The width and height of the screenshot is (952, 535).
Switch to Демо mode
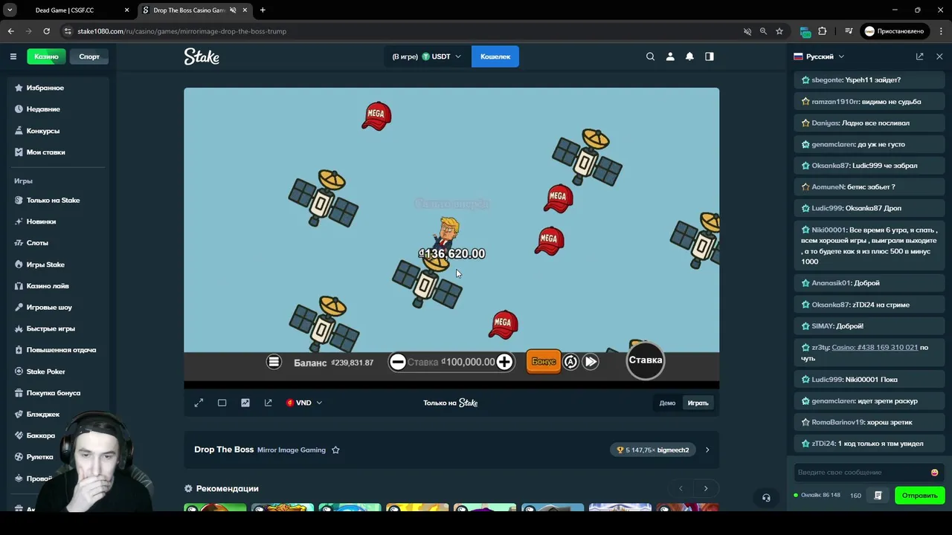click(667, 403)
